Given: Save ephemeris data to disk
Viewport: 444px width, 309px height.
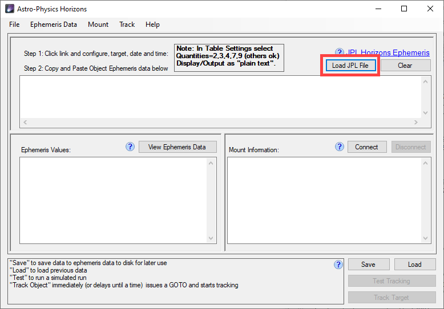Looking at the screenshot, I should (x=369, y=265).
